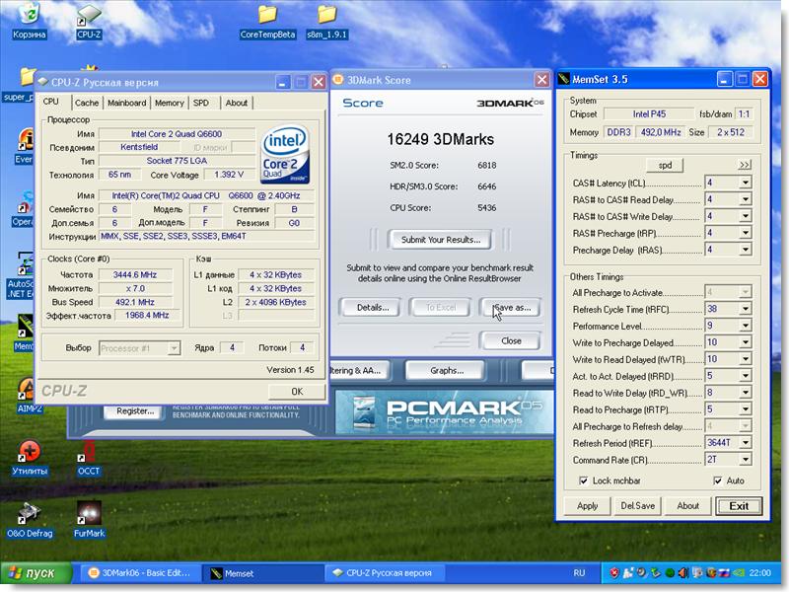
Task: Toggle the Lock mchbar checkbox
Action: [584, 481]
